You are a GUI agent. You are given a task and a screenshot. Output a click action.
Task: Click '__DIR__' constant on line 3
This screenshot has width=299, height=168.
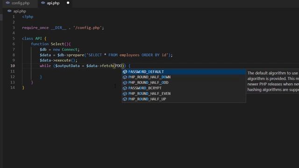coord(59,28)
